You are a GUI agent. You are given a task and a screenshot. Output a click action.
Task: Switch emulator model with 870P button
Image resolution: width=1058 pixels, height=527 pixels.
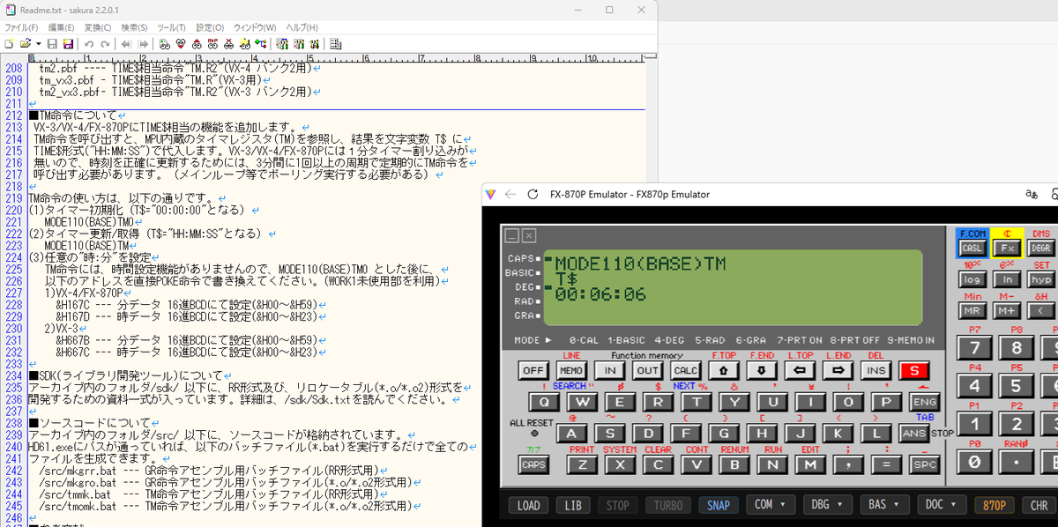click(995, 505)
